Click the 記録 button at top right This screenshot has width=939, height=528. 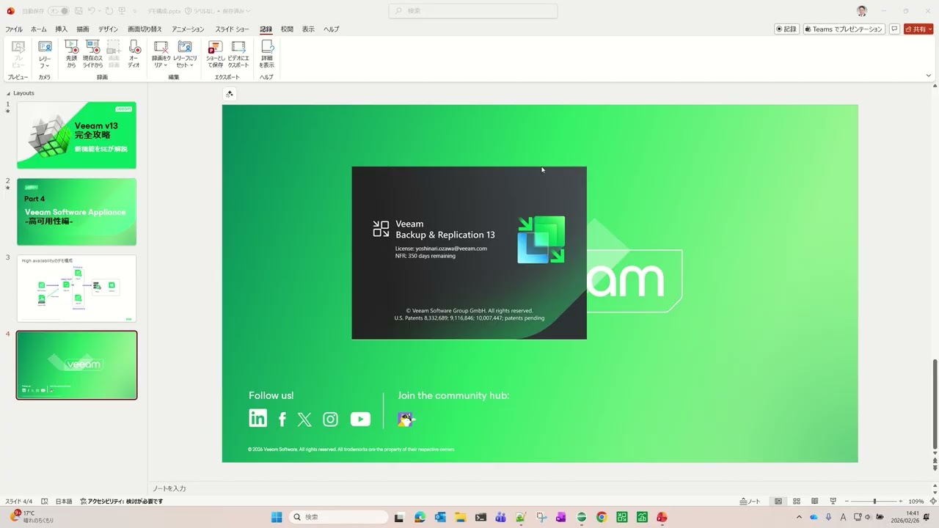[786, 29]
